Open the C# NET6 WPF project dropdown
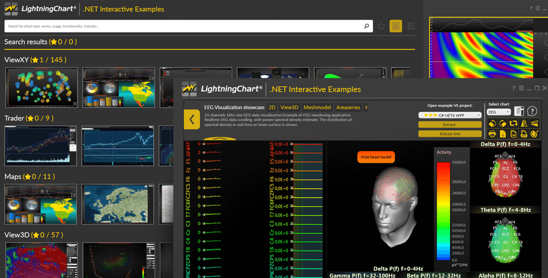The height and width of the screenshot is (278, 548). (450, 115)
